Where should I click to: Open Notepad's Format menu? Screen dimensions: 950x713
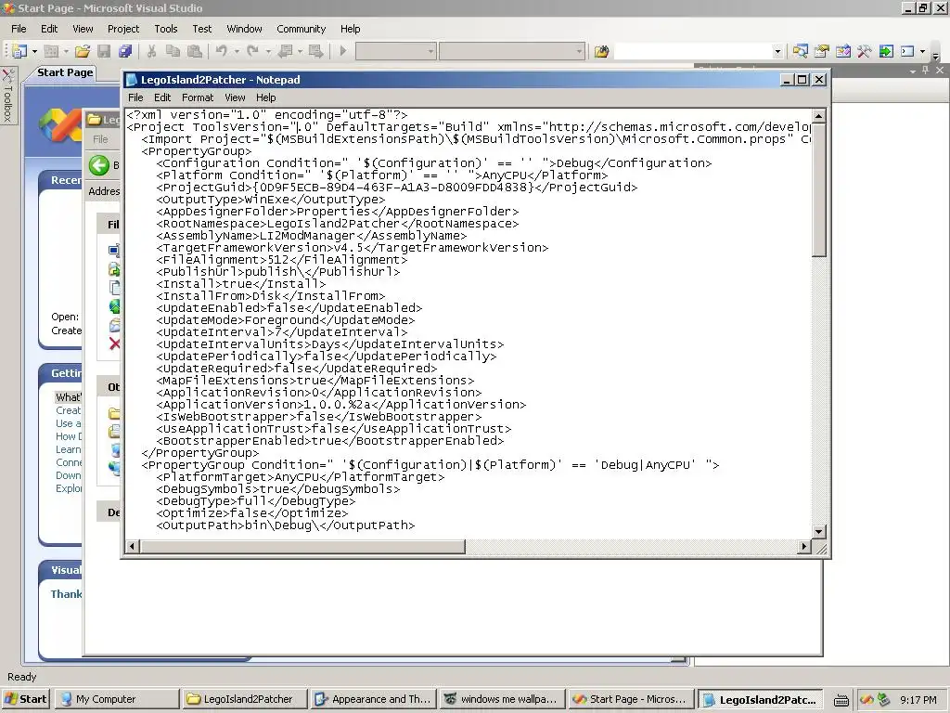coord(198,97)
